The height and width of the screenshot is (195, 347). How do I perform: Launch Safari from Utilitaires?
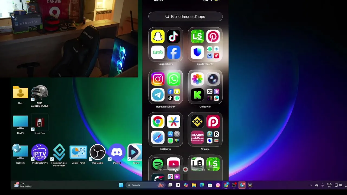click(158, 137)
